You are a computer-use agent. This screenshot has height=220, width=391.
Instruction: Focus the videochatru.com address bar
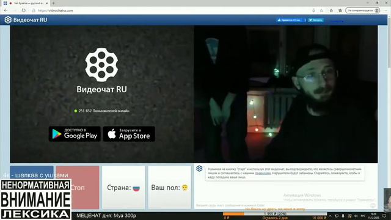(56, 10)
